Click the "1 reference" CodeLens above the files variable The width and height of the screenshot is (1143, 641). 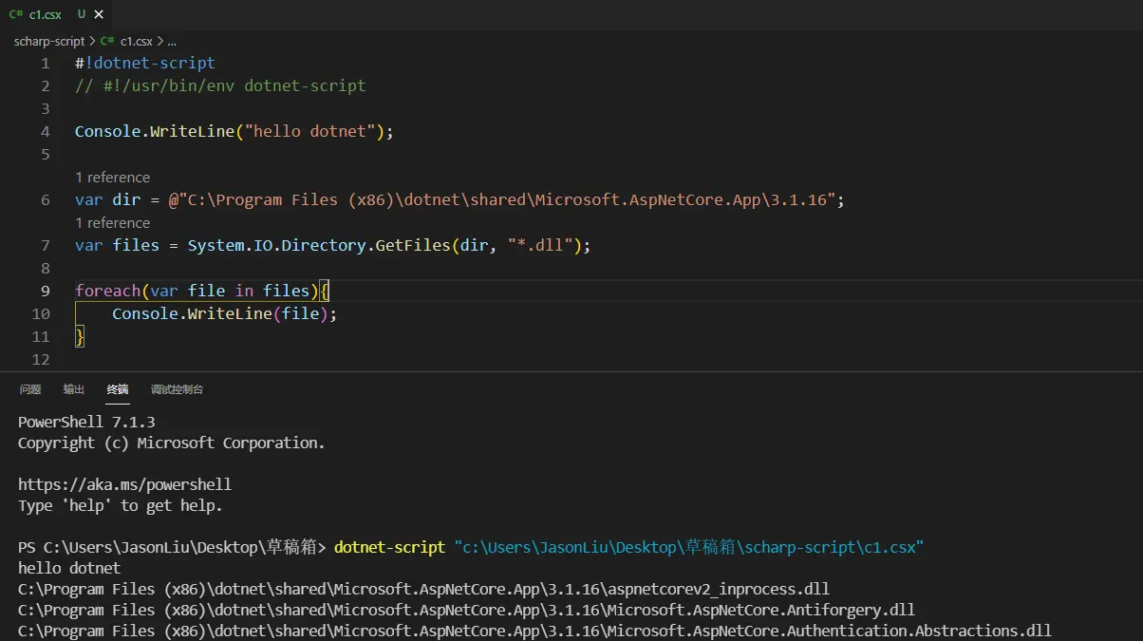tap(112, 222)
